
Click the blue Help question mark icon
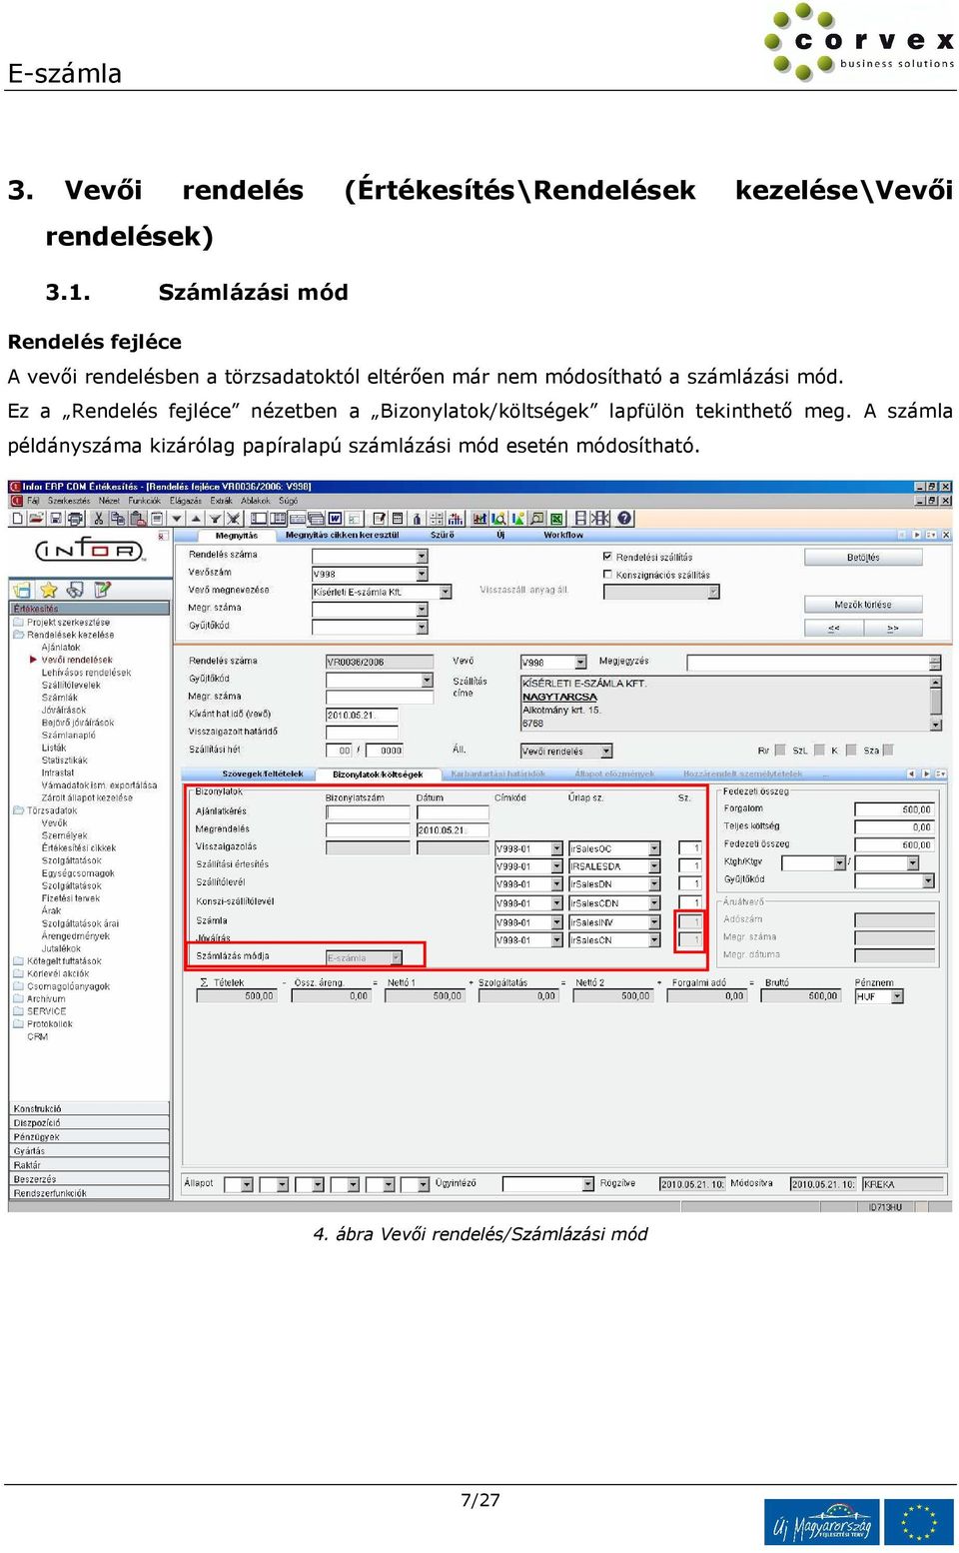pos(625,519)
